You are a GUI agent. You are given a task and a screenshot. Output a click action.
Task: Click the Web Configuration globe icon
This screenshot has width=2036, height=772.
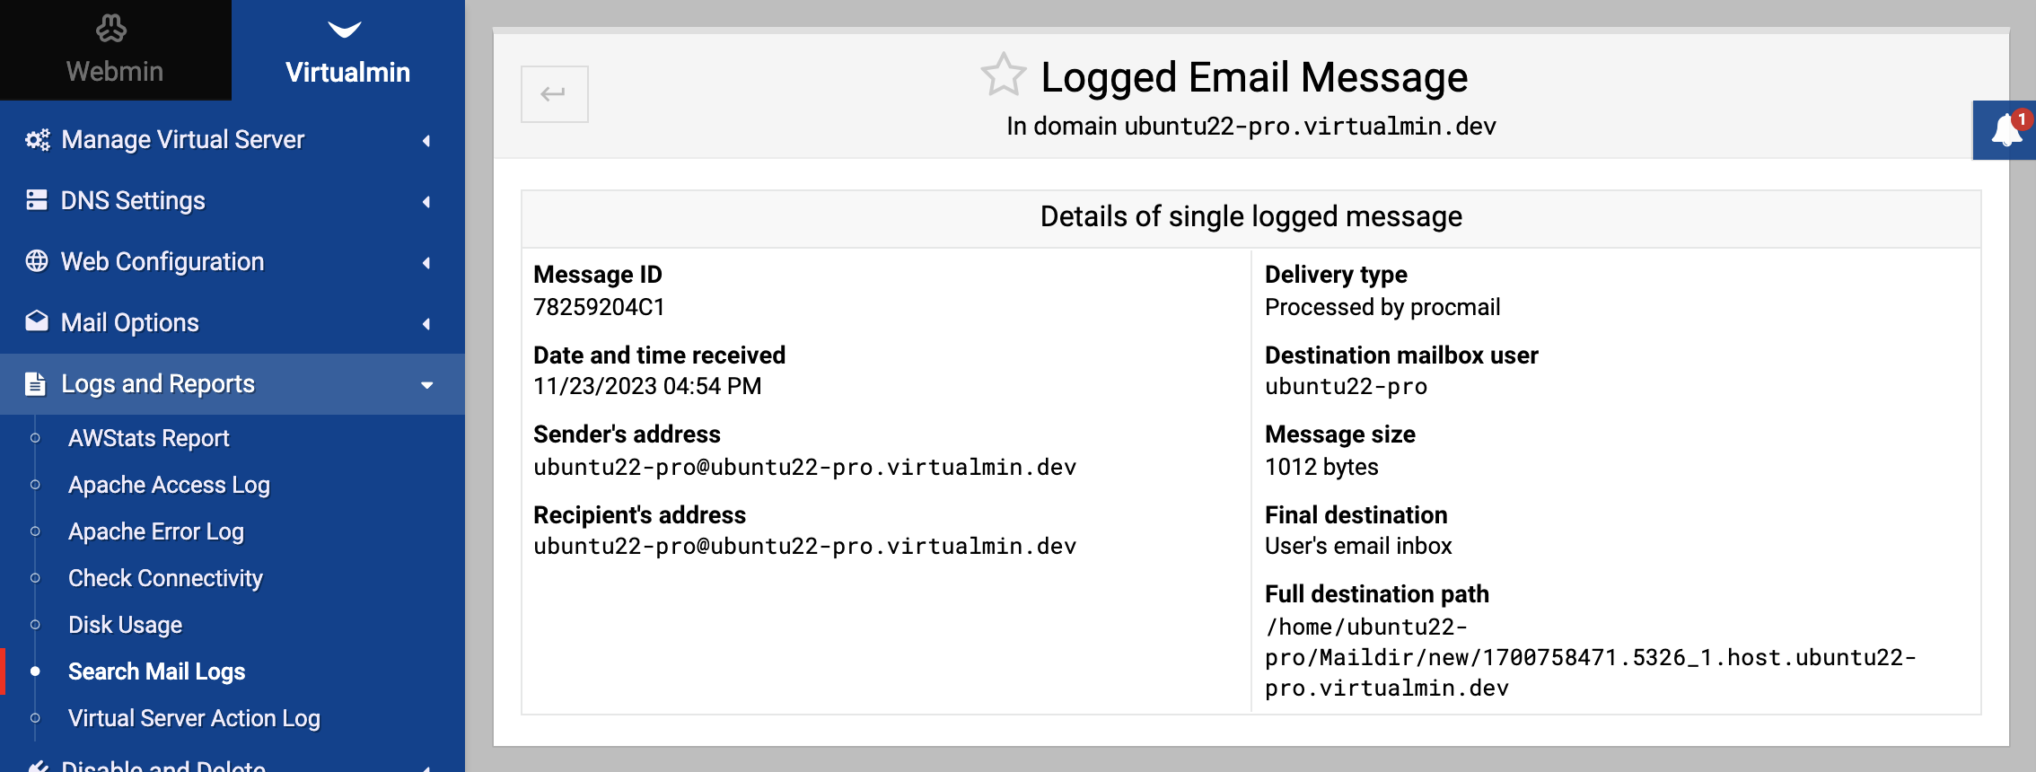(x=37, y=260)
